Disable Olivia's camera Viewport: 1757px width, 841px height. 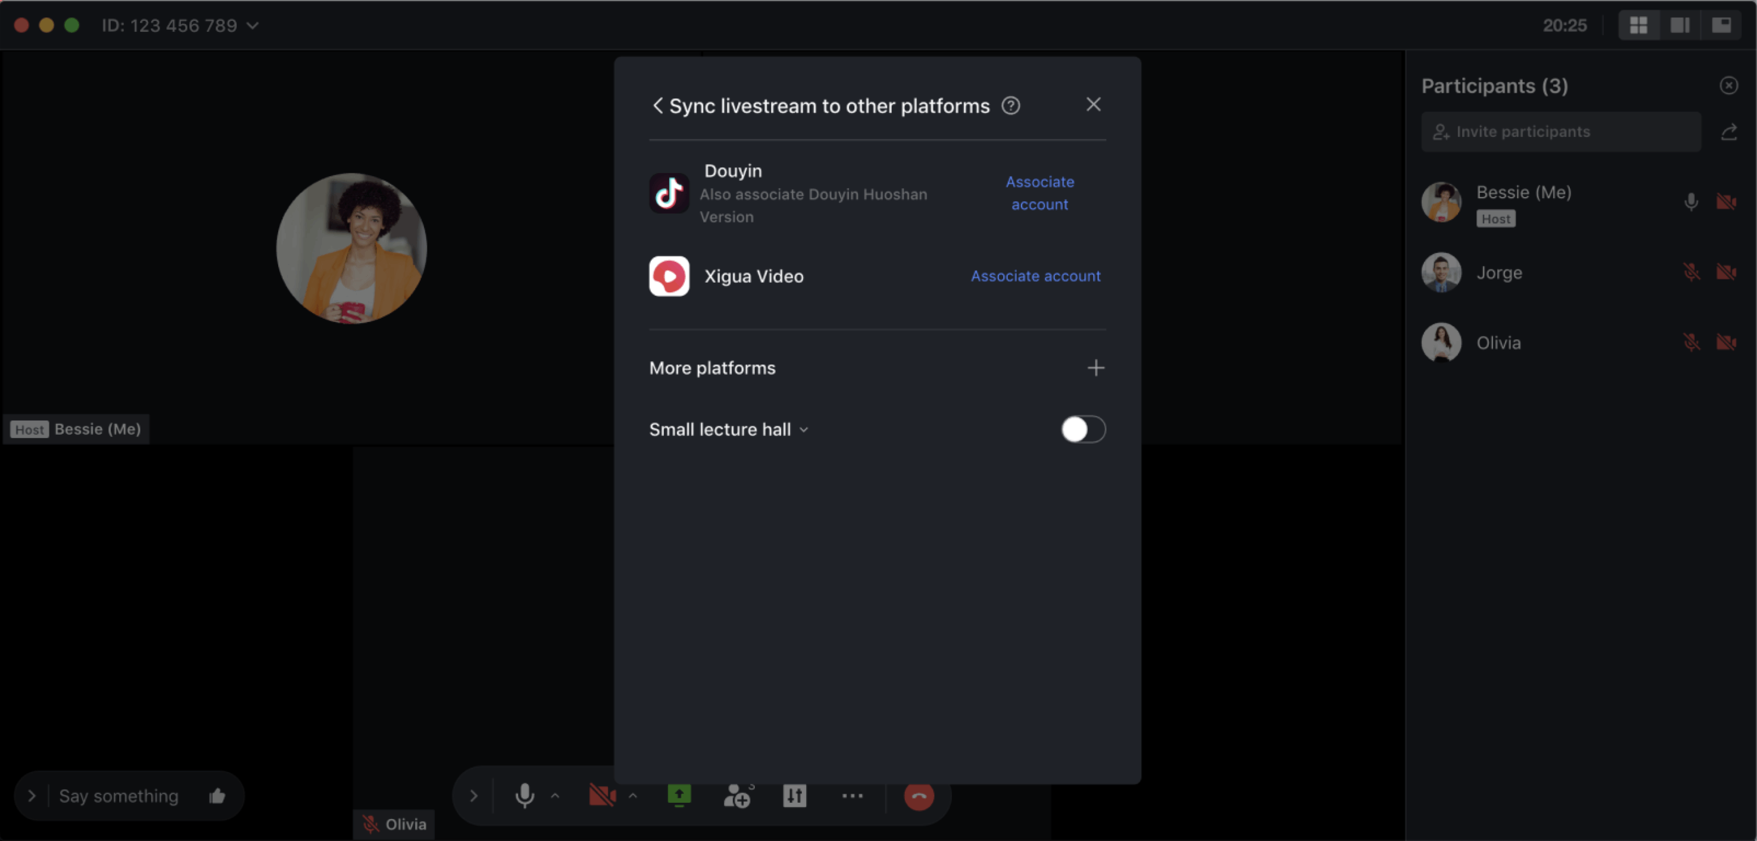point(1727,342)
